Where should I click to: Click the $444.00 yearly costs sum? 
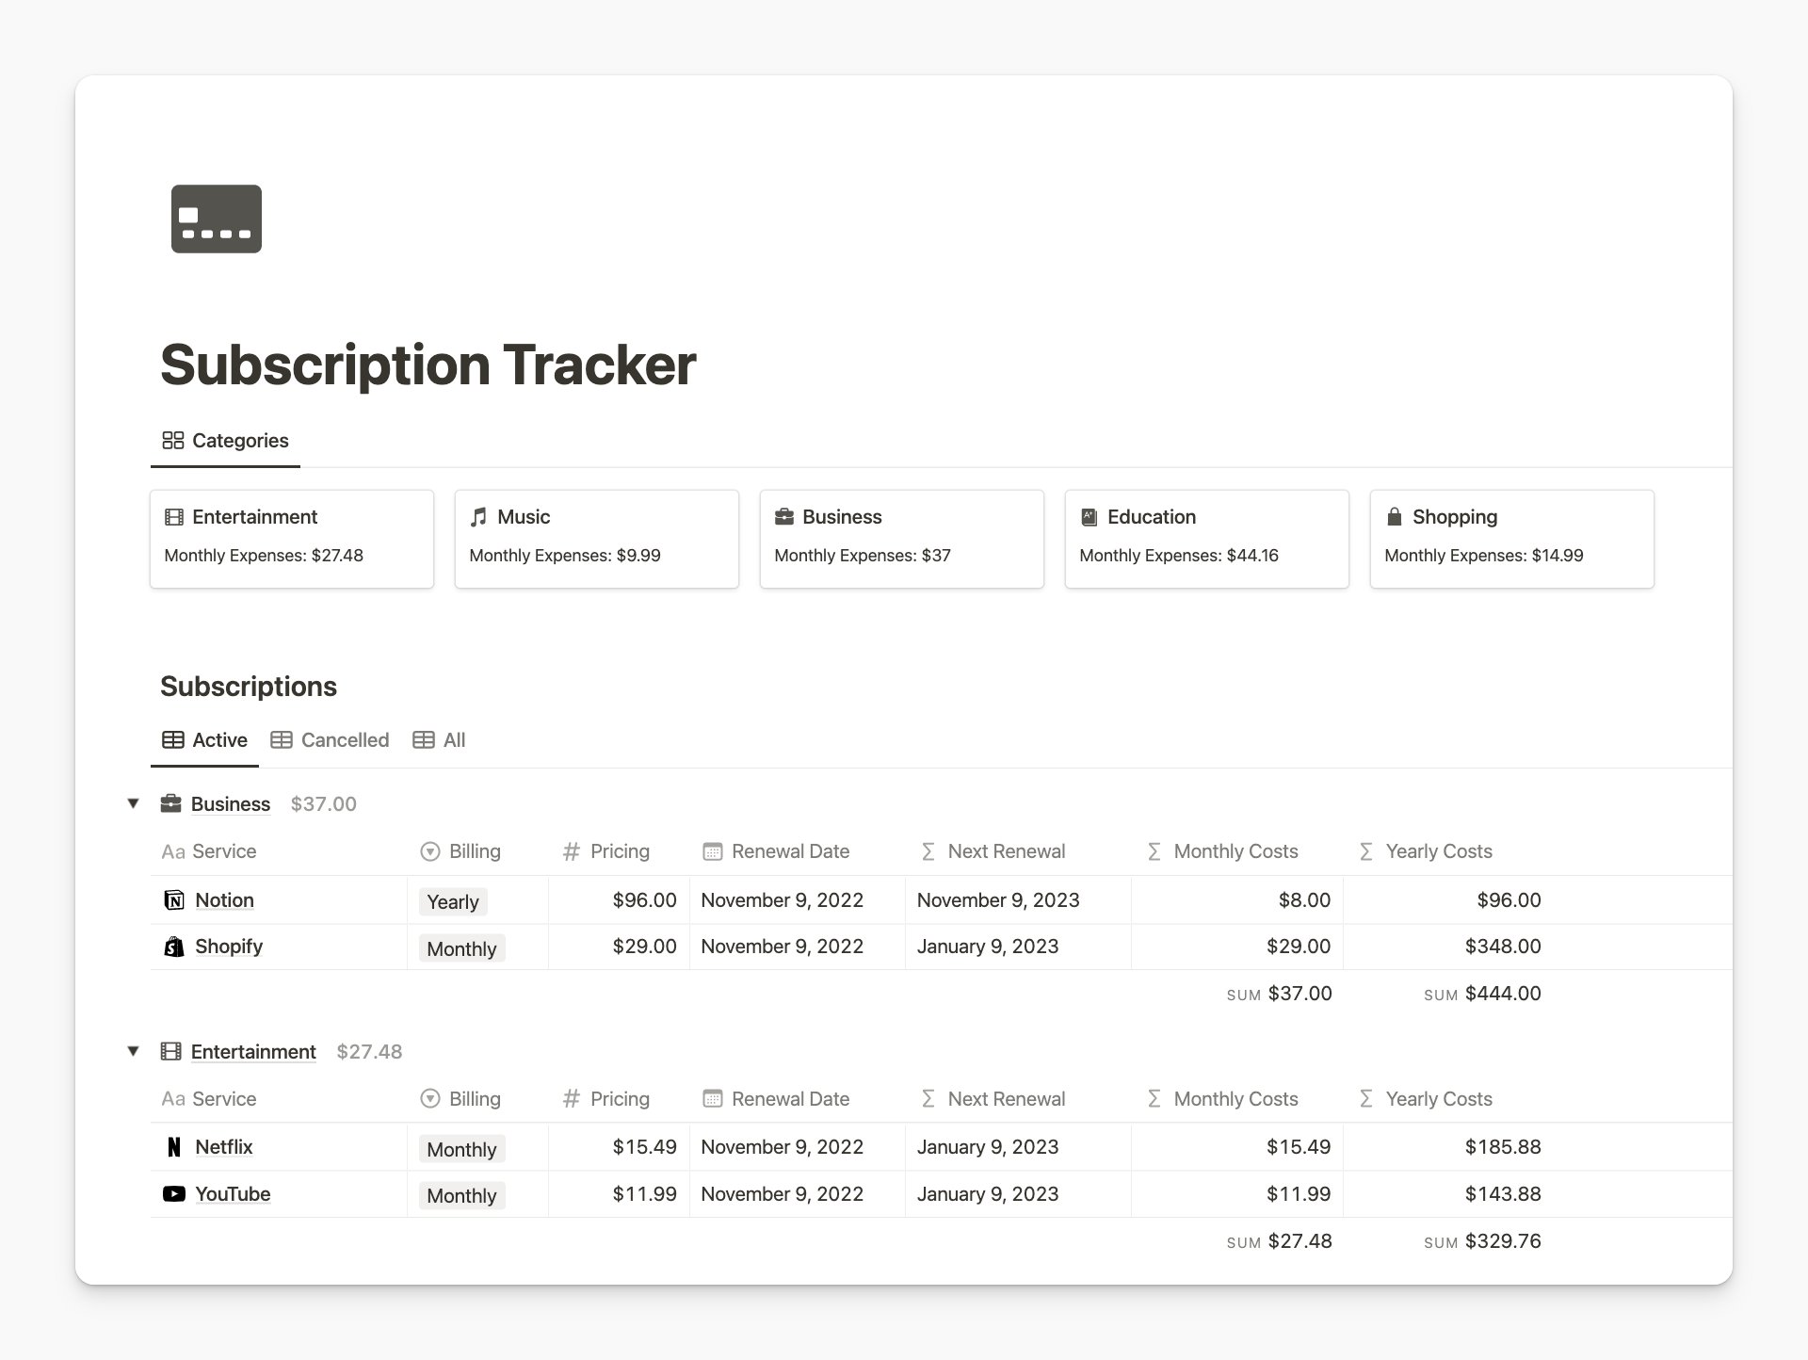1503,993
